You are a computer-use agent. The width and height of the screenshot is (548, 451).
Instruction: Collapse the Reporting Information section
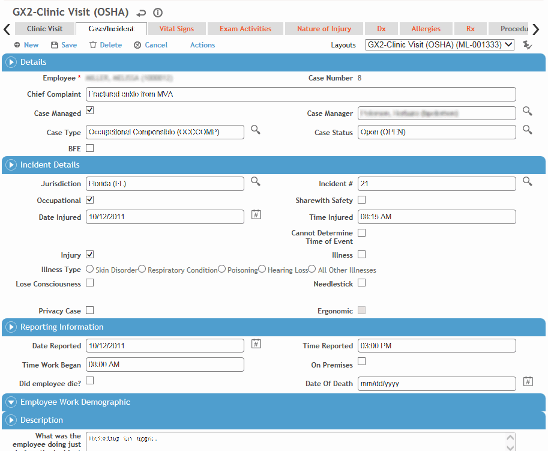(x=11, y=327)
